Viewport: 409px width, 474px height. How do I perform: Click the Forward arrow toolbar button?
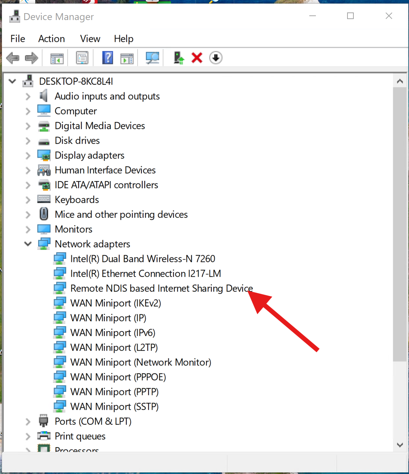click(32, 58)
